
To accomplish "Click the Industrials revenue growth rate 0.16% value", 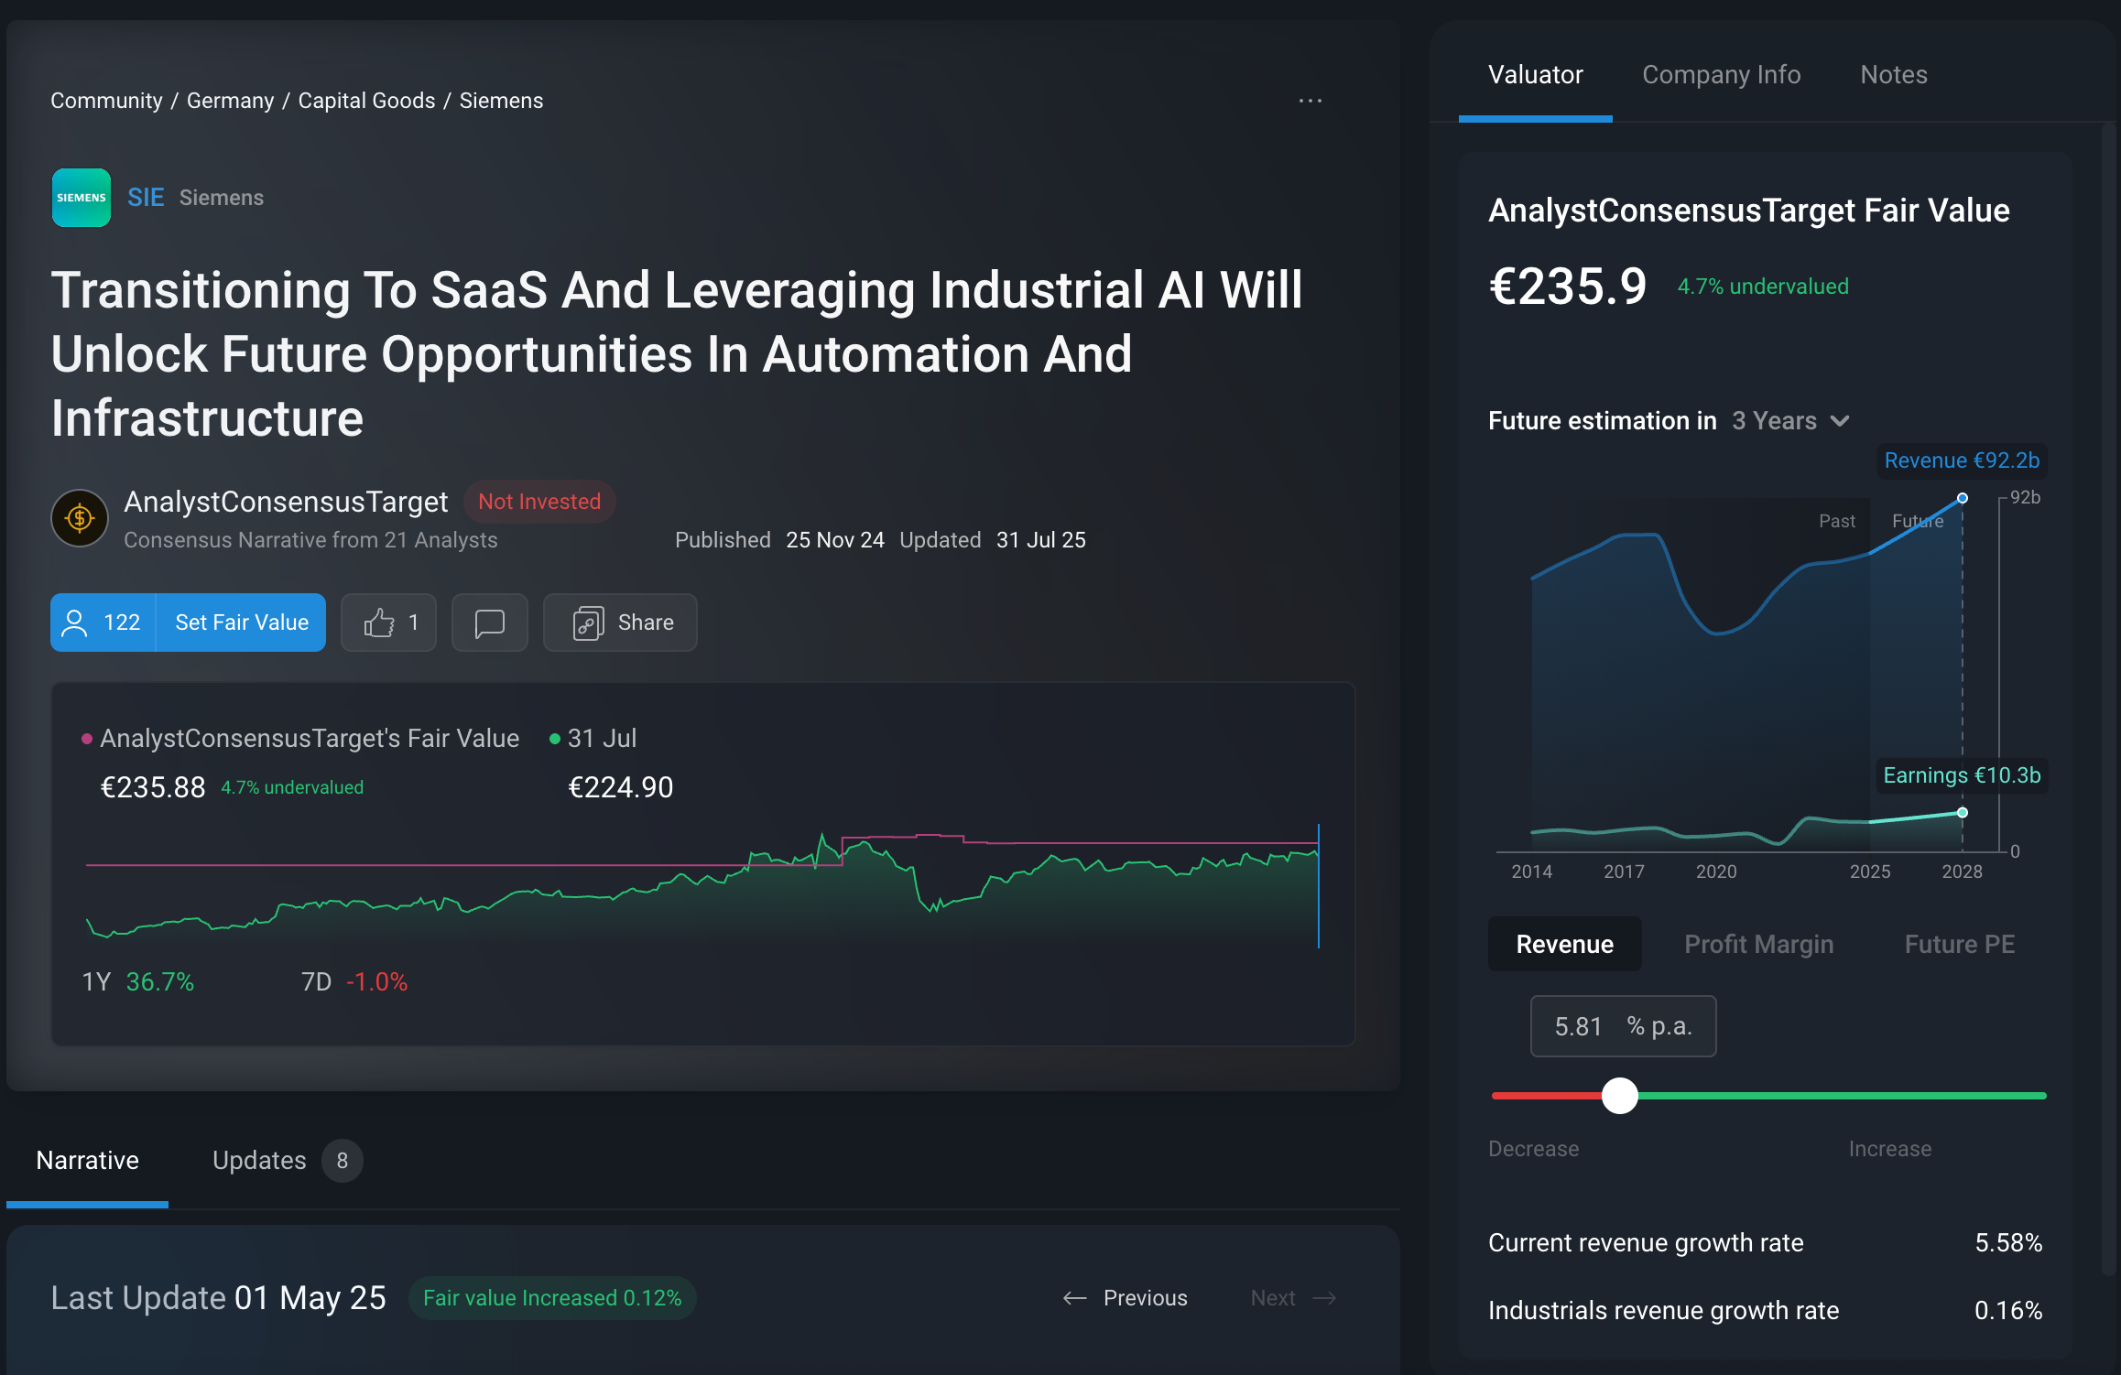I will pyautogui.click(x=2008, y=1311).
